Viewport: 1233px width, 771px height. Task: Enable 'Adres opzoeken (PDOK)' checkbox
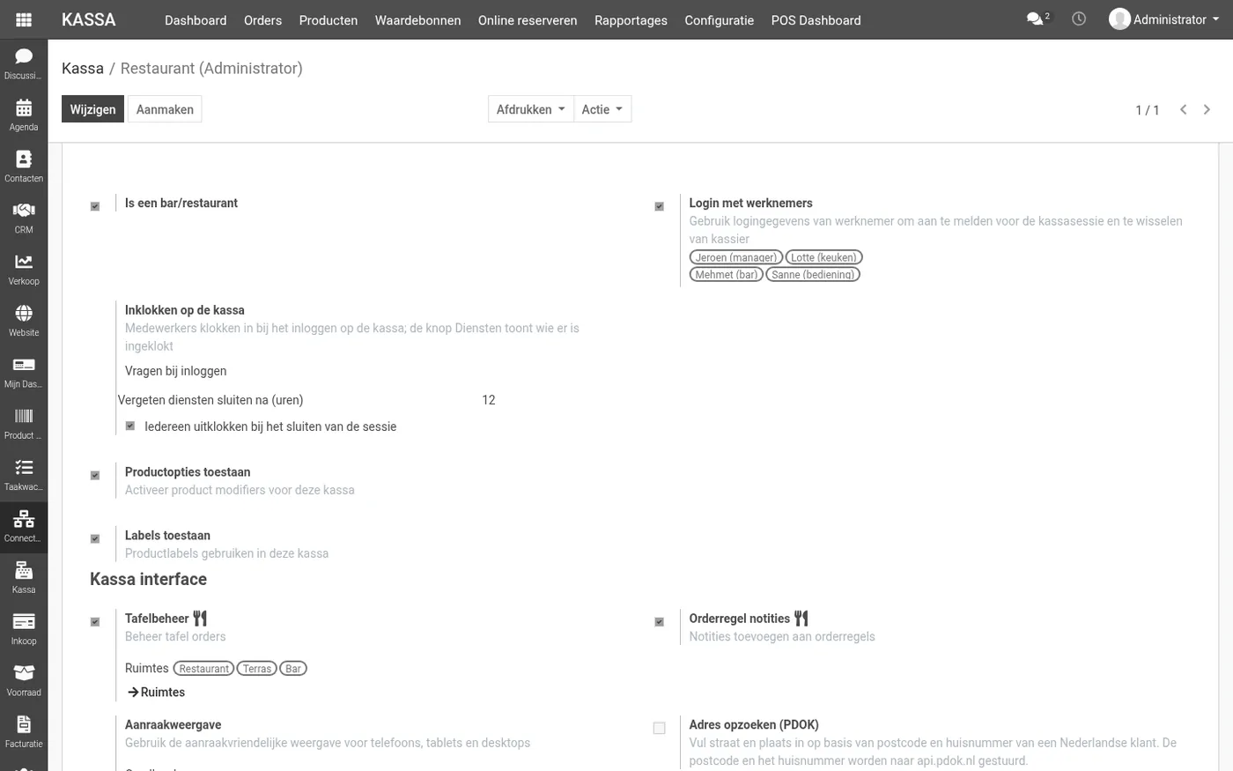pyautogui.click(x=659, y=728)
